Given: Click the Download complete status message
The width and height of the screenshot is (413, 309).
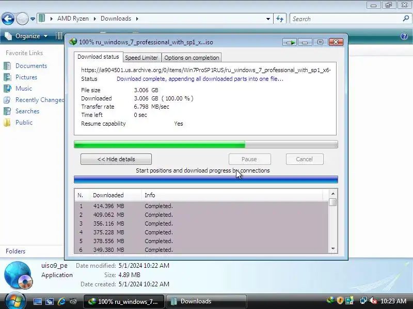Looking at the screenshot, I should (x=200, y=79).
